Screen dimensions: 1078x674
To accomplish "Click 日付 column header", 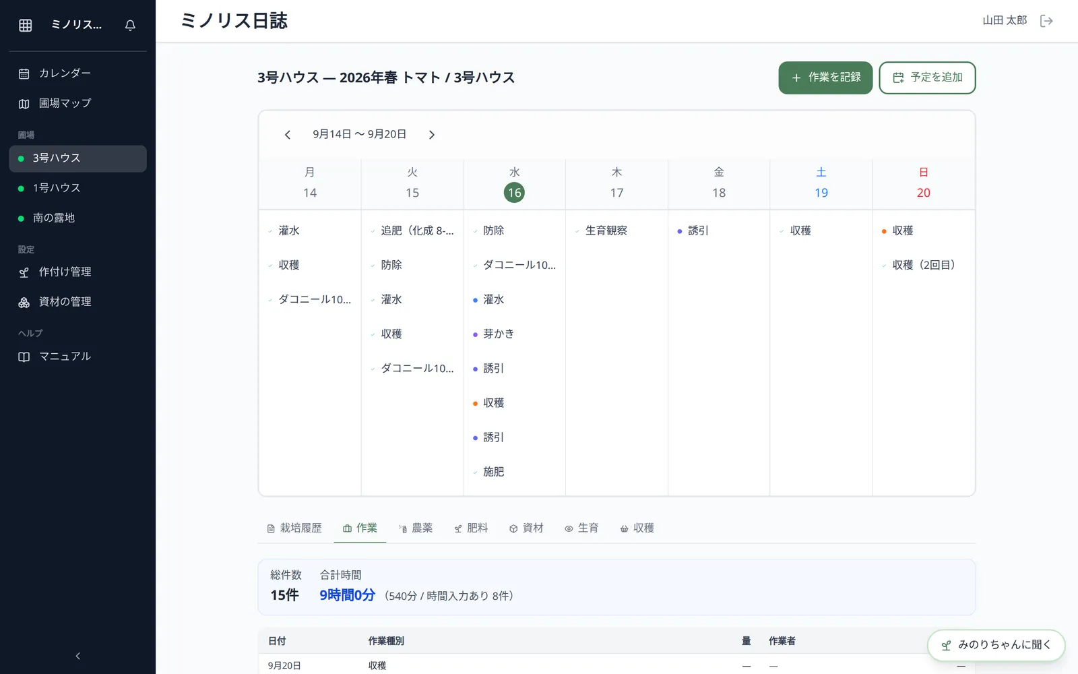I will (277, 641).
